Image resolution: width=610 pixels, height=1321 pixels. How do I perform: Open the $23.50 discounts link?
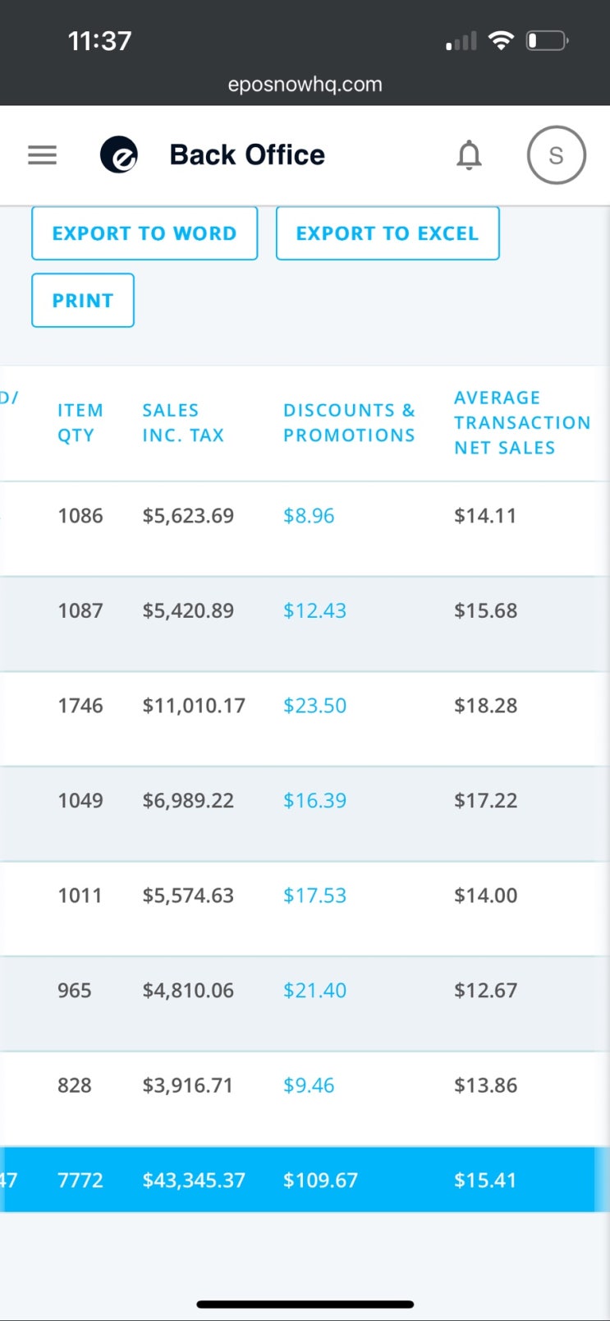pos(314,706)
